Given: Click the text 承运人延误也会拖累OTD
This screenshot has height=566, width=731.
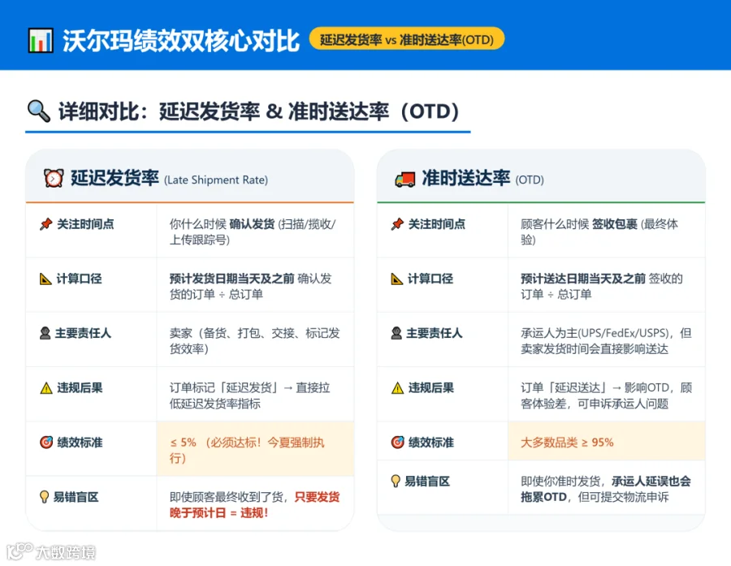Looking at the screenshot, I should tap(606, 489).
